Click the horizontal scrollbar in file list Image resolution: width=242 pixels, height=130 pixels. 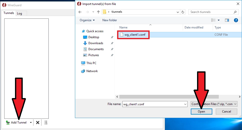tap(169, 97)
